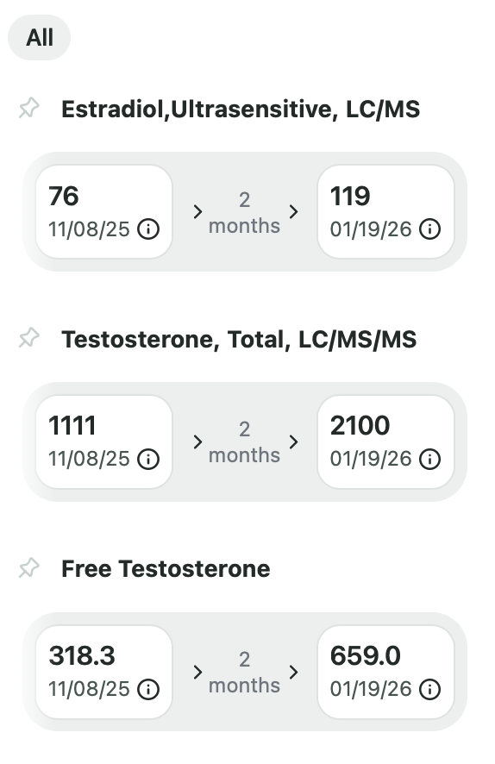Open the Total Testosterone 2100 value card

coord(385,441)
